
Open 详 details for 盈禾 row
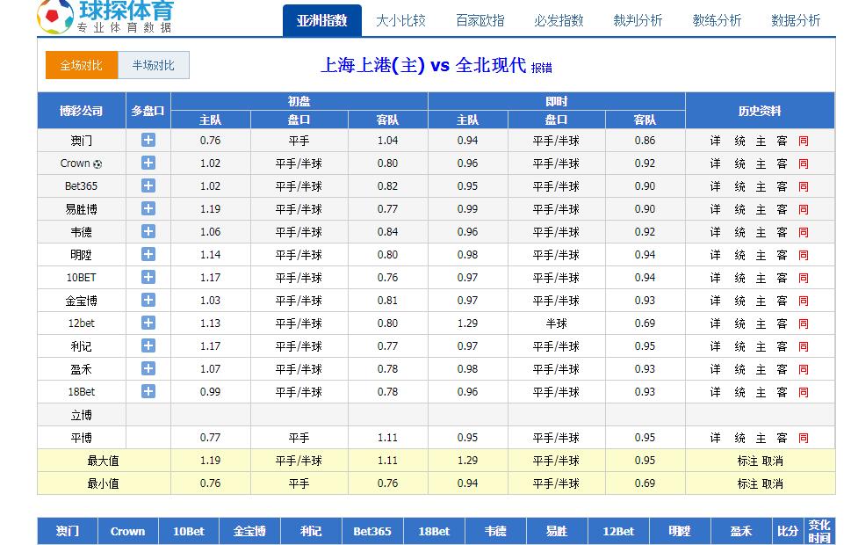716,369
